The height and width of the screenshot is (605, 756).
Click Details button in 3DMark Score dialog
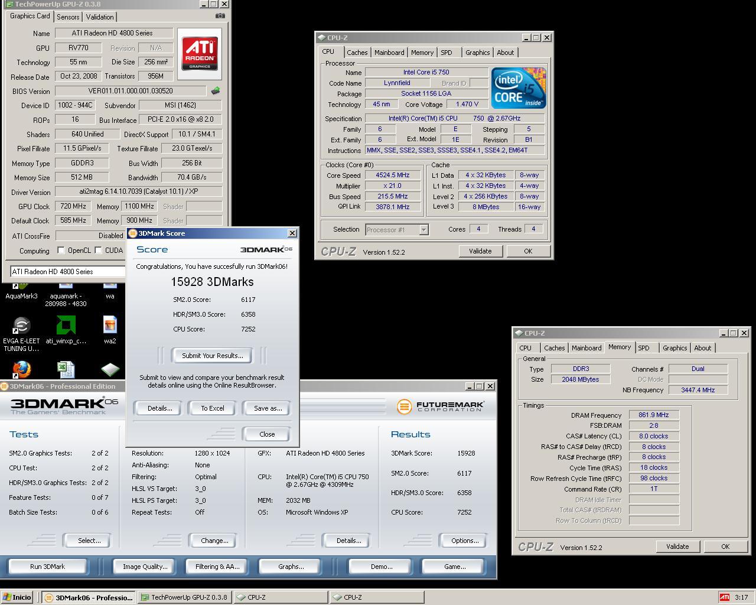tap(159, 408)
